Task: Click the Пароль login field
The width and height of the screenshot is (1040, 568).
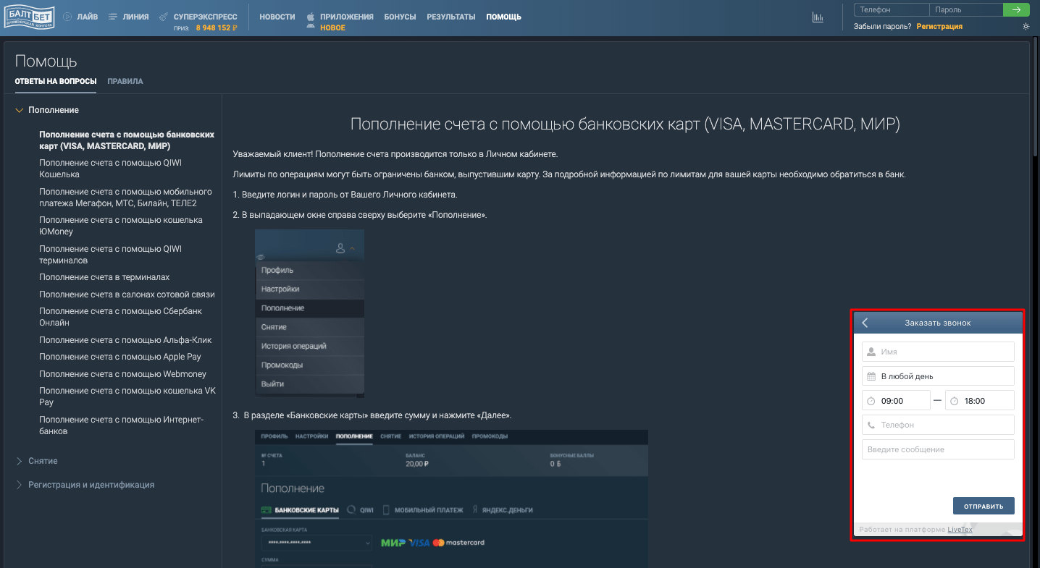Action: (x=966, y=10)
